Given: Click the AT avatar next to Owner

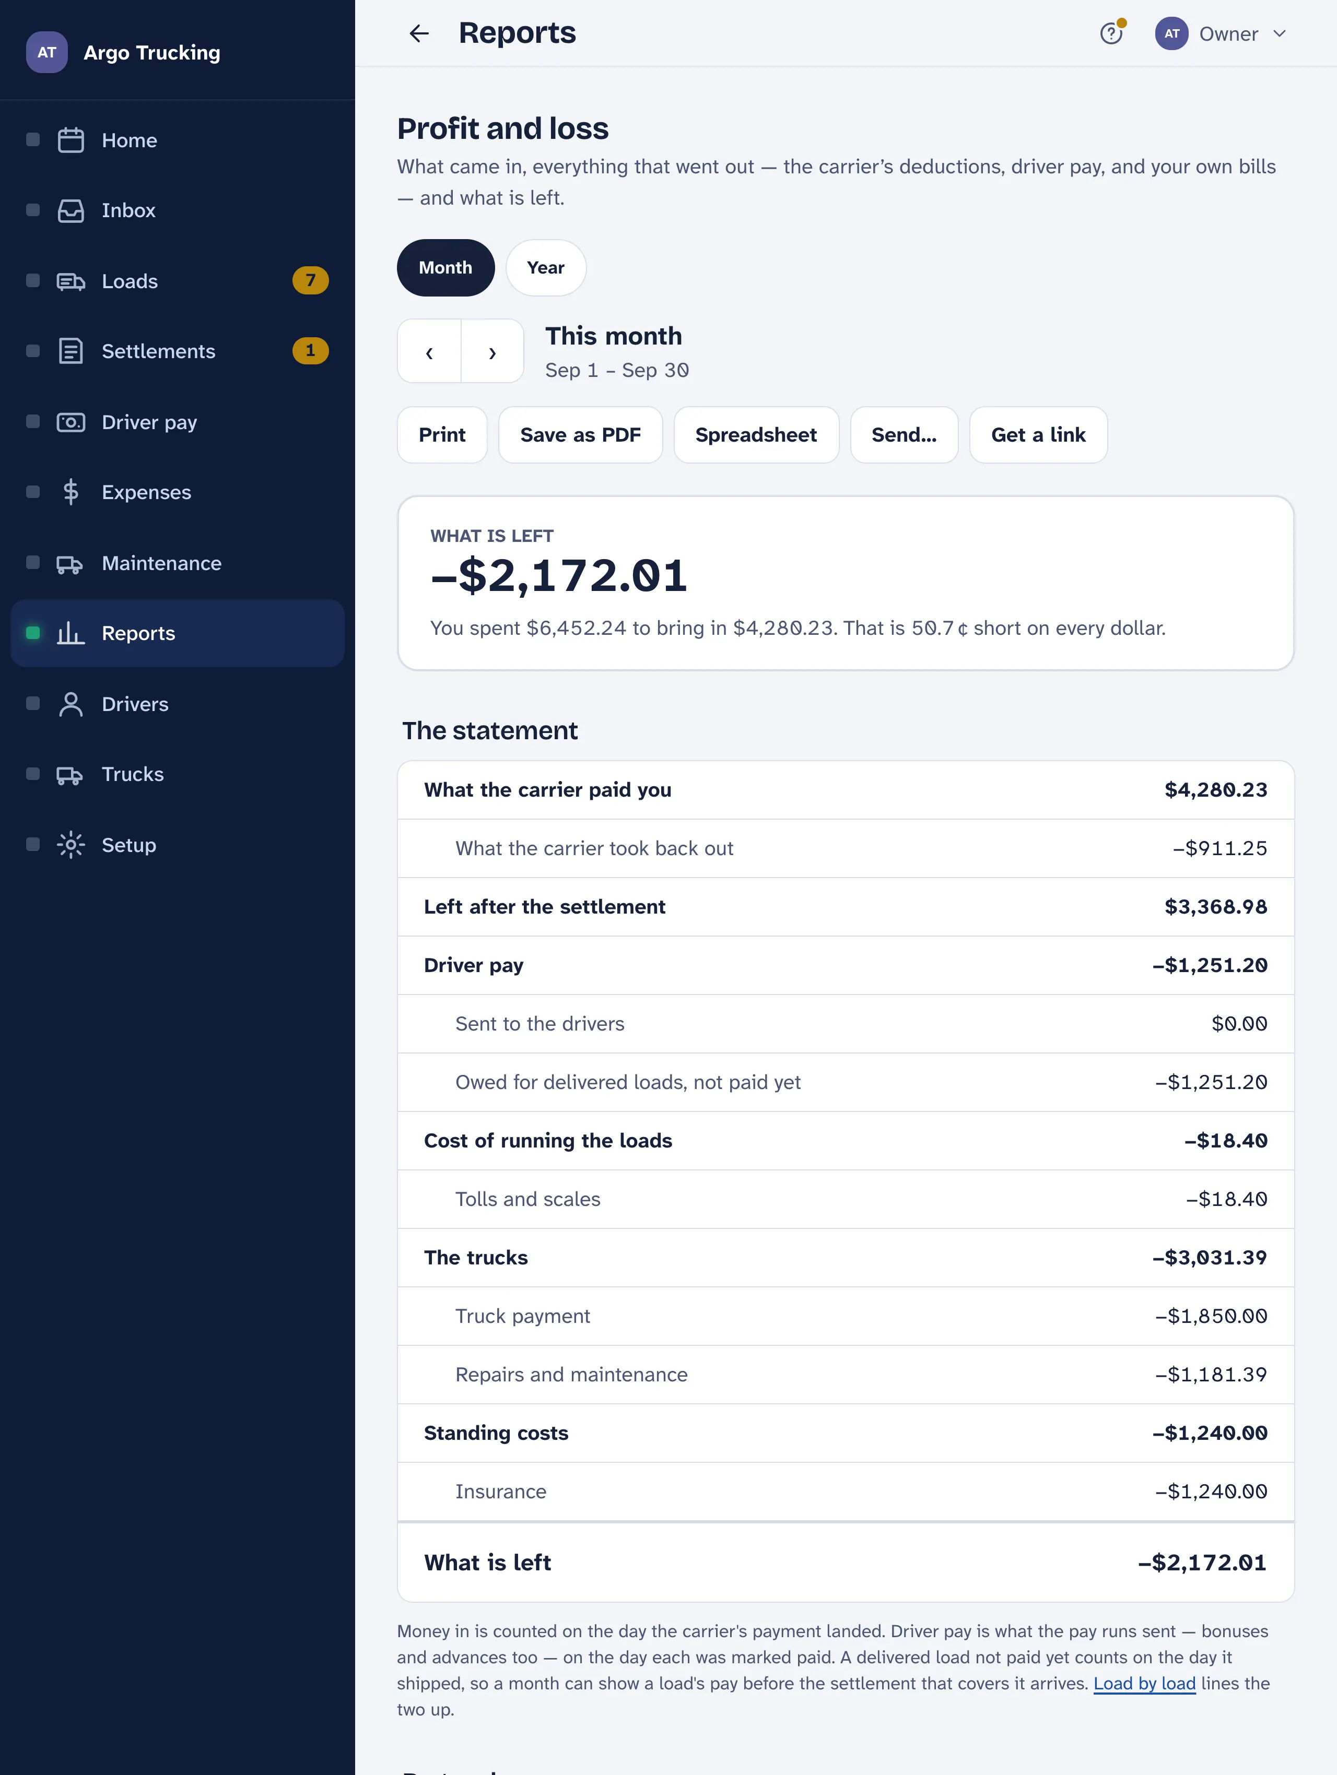Looking at the screenshot, I should tap(1171, 34).
